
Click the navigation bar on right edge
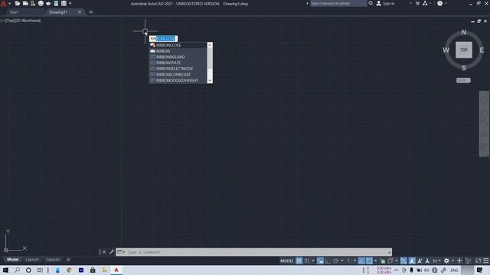pos(484,124)
